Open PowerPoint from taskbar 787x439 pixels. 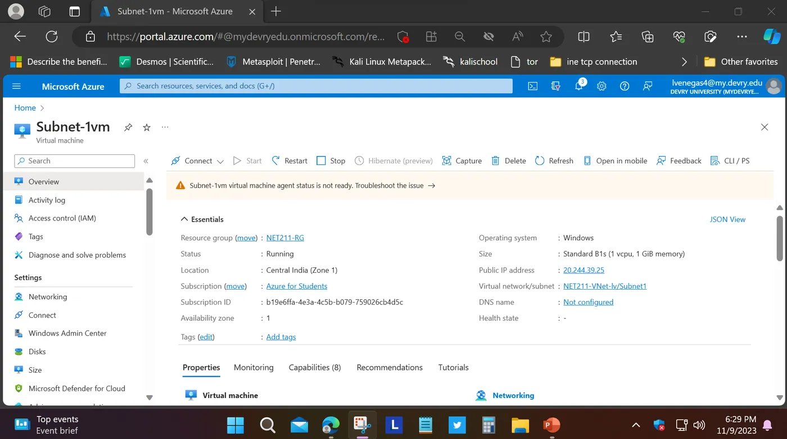point(552,424)
